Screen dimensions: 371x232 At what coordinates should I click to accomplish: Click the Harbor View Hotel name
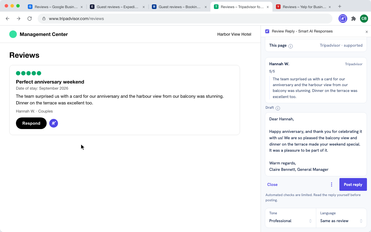(x=234, y=34)
